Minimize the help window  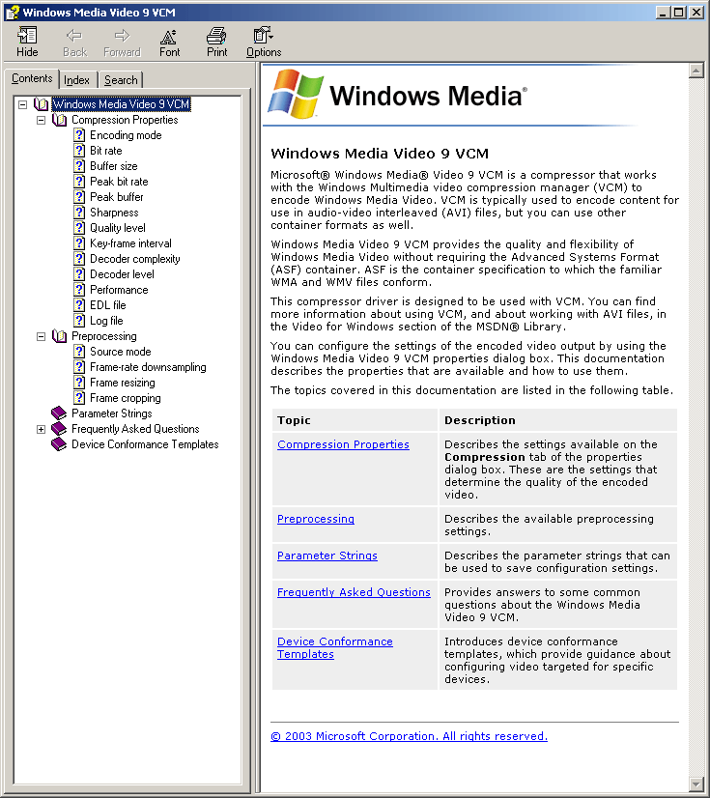pos(662,13)
